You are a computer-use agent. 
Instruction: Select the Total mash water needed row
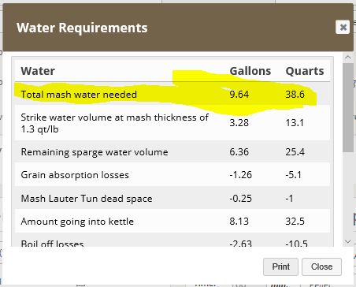172,94
